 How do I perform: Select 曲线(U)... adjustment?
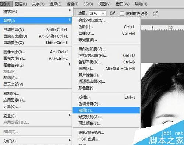tap(106, 33)
